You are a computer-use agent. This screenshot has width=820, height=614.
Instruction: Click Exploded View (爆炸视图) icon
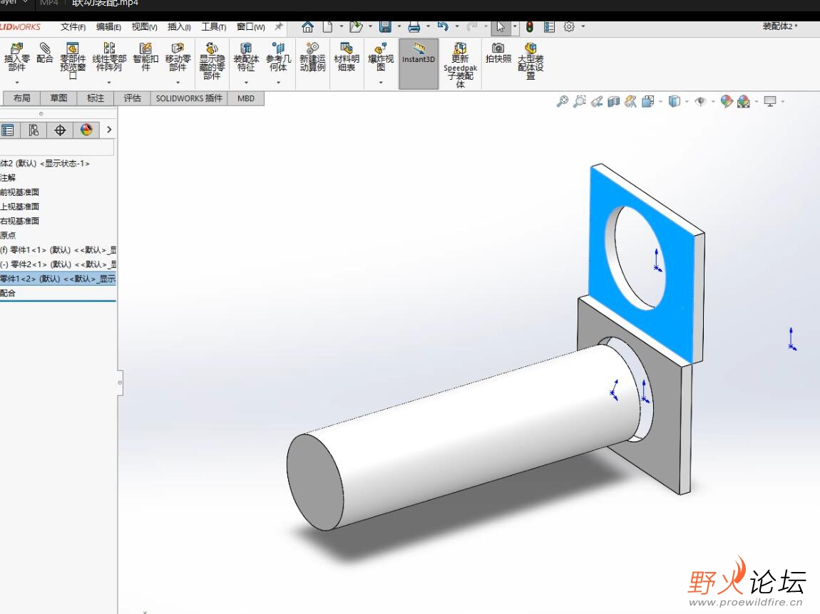tap(381, 57)
